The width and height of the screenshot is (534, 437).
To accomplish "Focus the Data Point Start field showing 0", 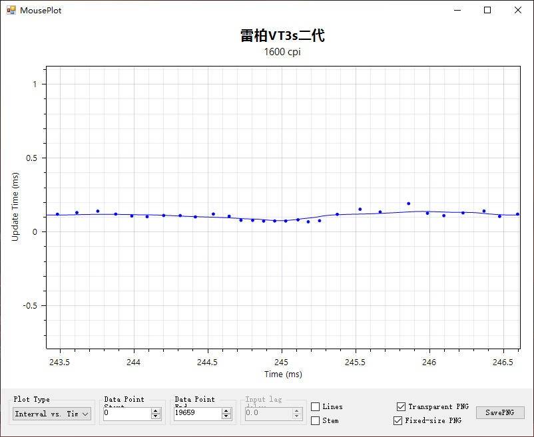I will pos(127,413).
